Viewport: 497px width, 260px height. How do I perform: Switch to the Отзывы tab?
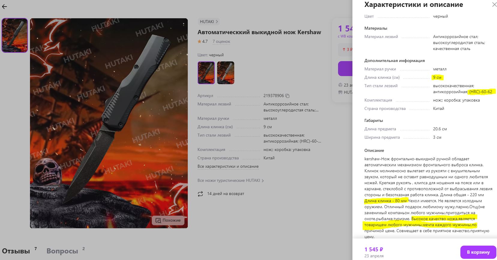(16, 251)
